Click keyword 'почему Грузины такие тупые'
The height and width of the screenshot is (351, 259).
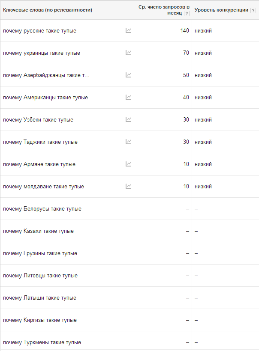[x=40, y=253]
